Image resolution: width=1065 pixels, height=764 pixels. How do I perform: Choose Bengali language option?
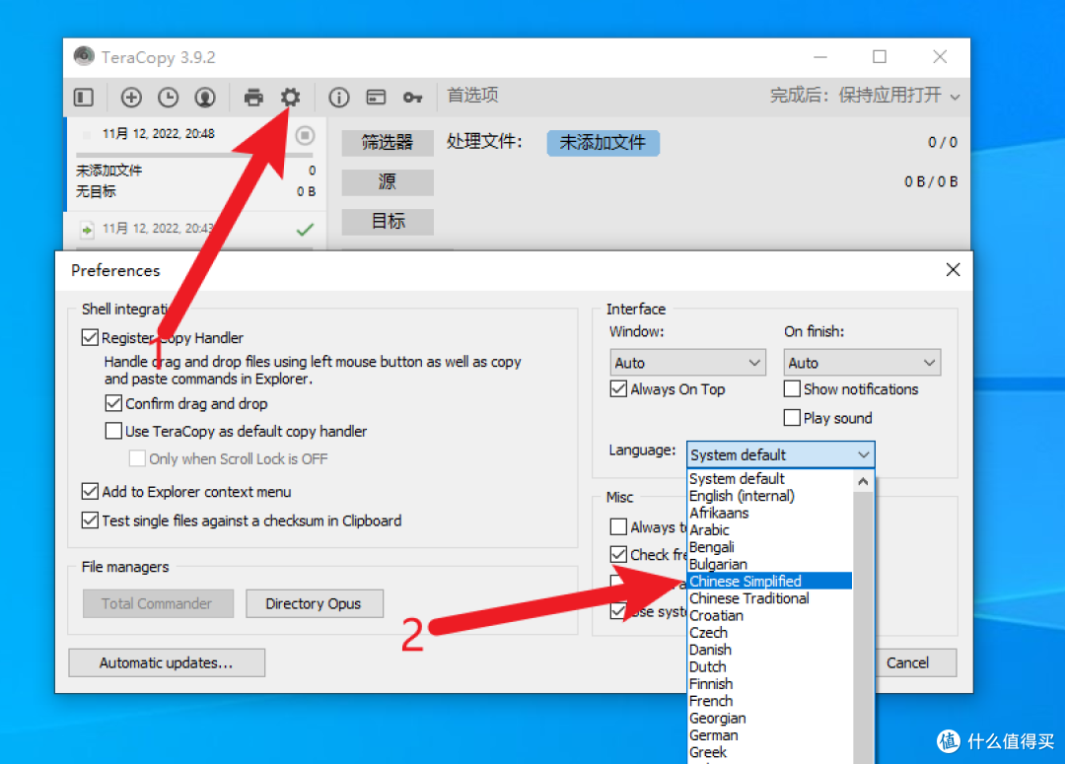[x=769, y=547]
